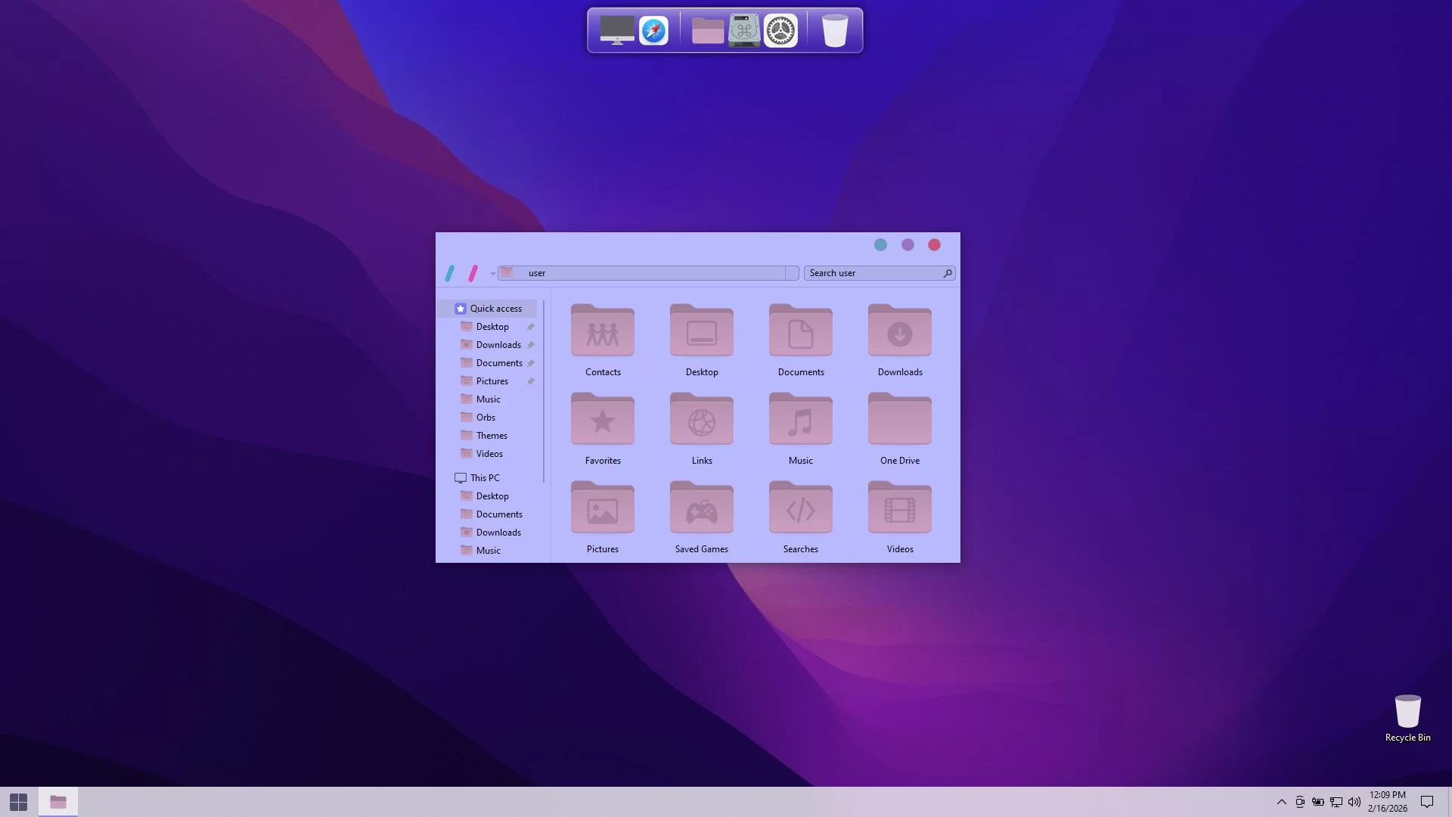The image size is (1452, 817).
Task: Open the Links globe folder
Action: (x=702, y=420)
